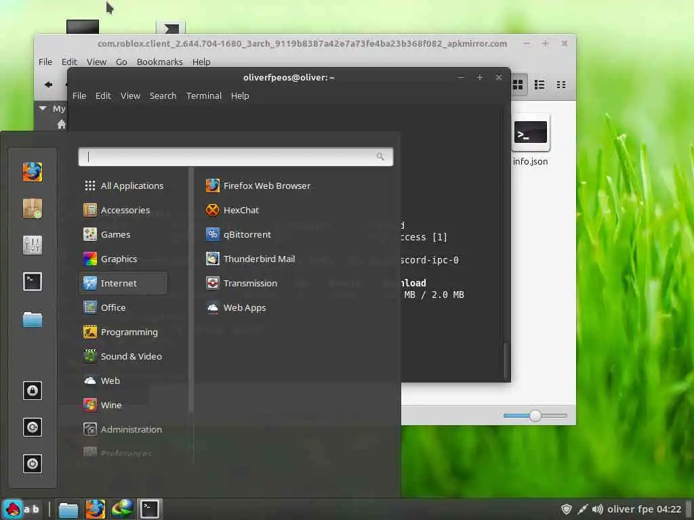Open the terminal's Search menu
Viewport: 694px width, 520px height.
(163, 96)
